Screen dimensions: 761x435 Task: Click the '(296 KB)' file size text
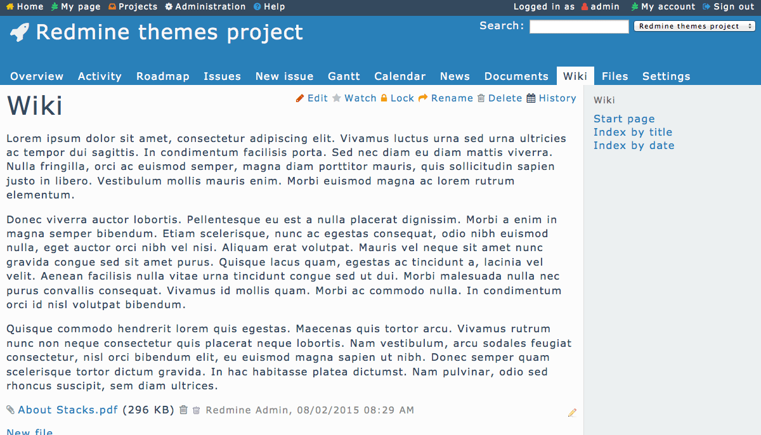click(148, 410)
